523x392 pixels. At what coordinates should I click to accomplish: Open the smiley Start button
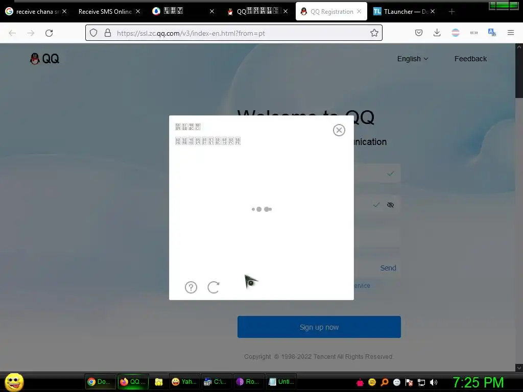(14, 382)
